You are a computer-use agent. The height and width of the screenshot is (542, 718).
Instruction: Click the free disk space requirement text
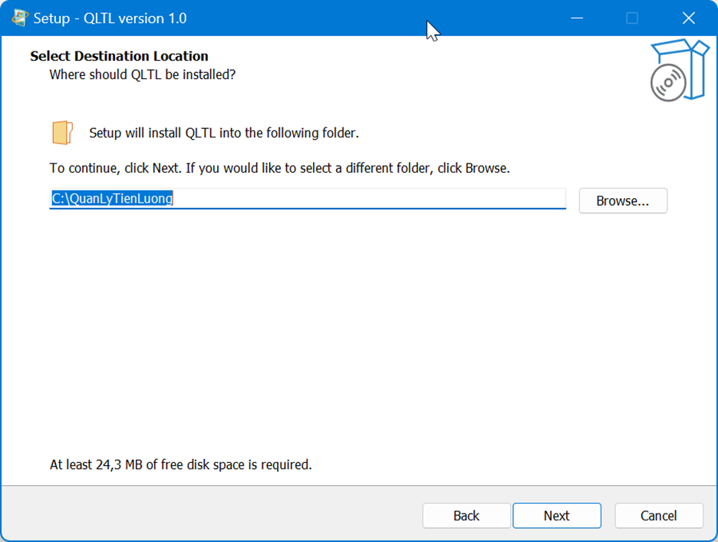(x=180, y=464)
